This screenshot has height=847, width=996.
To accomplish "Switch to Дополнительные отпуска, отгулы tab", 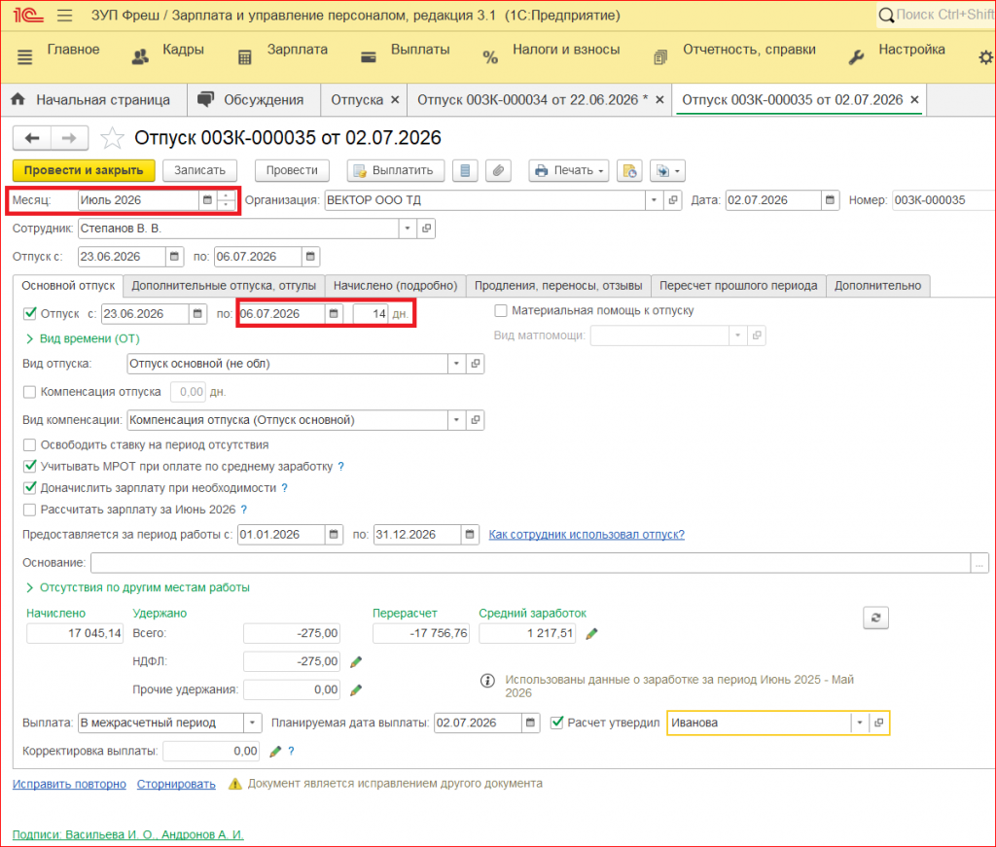I will pyautogui.click(x=224, y=286).
